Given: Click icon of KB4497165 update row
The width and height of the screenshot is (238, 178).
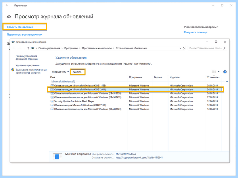Looking at the screenshot, I should 52,105.
